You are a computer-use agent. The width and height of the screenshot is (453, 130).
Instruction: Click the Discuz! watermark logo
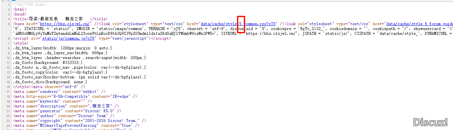[430, 122]
